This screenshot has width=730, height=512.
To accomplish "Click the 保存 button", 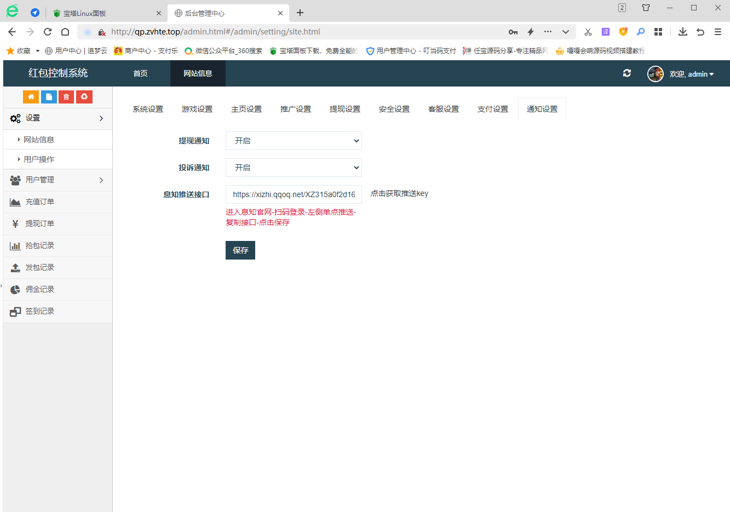I will tap(240, 250).
